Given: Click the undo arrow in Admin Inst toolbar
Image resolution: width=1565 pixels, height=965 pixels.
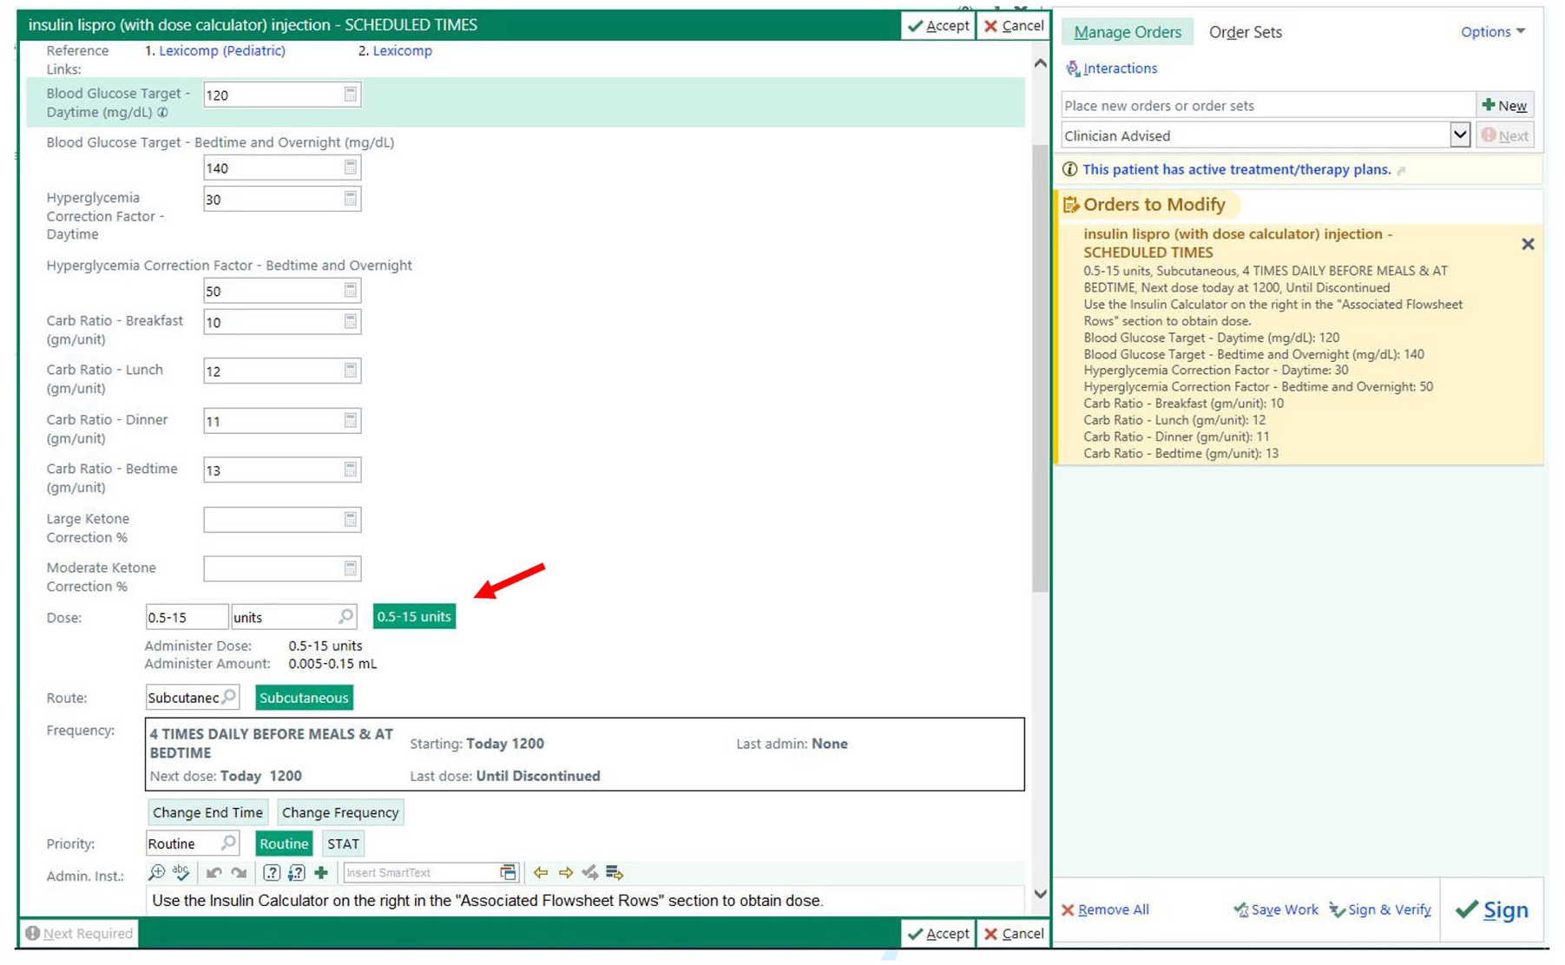Looking at the screenshot, I should [214, 873].
